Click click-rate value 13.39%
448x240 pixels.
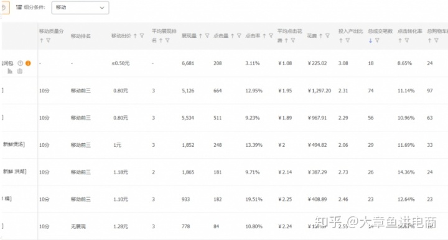coord(254,145)
